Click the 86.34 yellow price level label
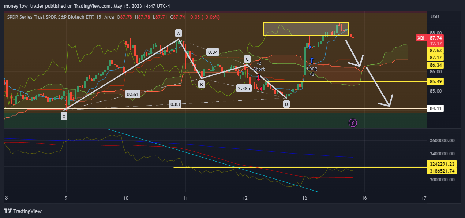The height and width of the screenshot is (218, 465). pos(435,65)
